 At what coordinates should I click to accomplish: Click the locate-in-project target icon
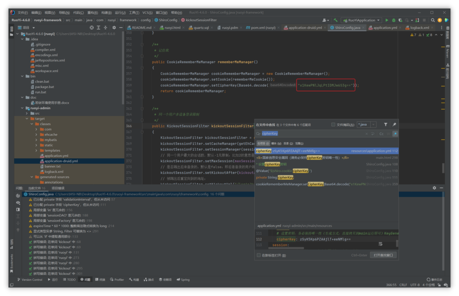coord(91,27)
